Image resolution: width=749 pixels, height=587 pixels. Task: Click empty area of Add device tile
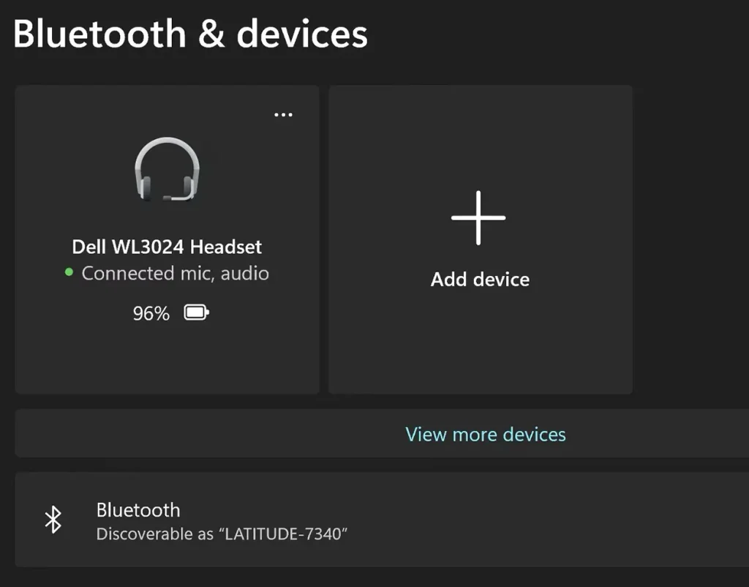click(x=480, y=344)
